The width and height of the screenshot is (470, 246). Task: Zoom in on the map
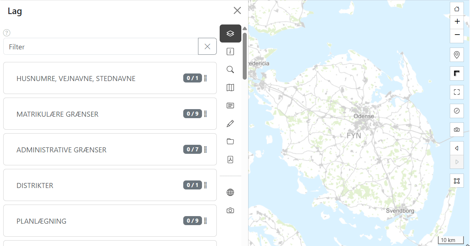[457, 22]
